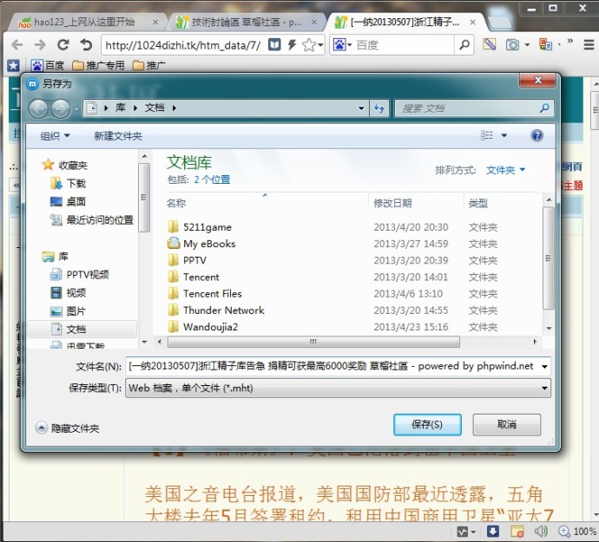The width and height of the screenshot is (599, 542).
Task: Click the file list horizontal scrollbar
Action: tap(313, 342)
